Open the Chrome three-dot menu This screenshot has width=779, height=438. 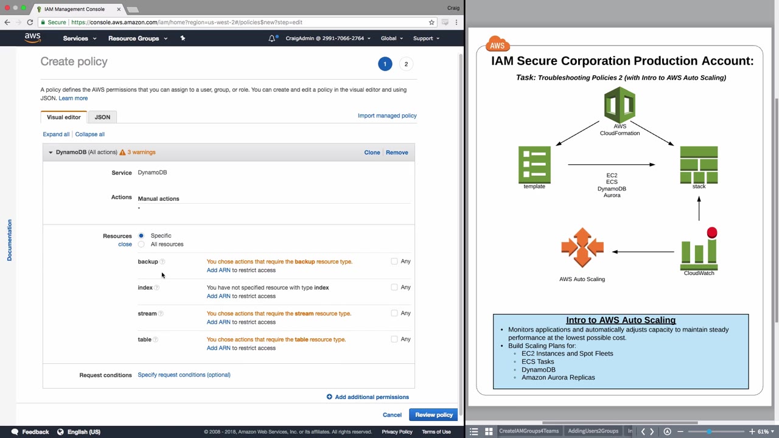click(456, 23)
